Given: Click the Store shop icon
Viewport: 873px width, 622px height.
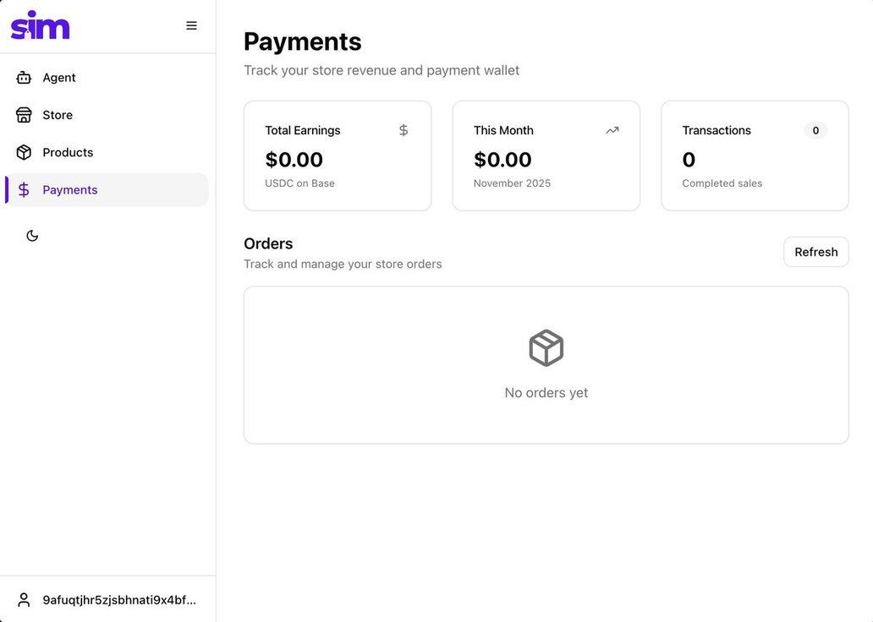Looking at the screenshot, I should 24,115.
